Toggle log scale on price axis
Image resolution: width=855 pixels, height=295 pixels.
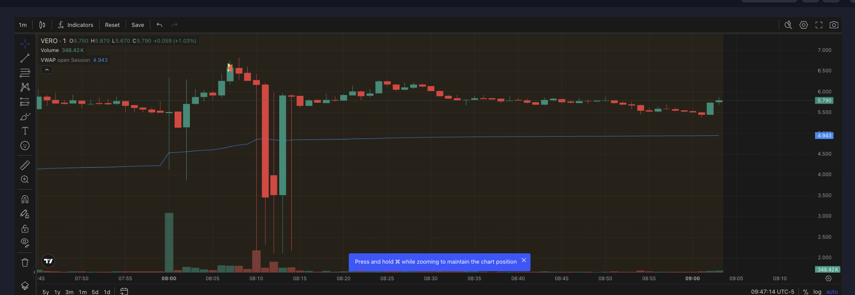pyautogui.click(x=817, y=291)
